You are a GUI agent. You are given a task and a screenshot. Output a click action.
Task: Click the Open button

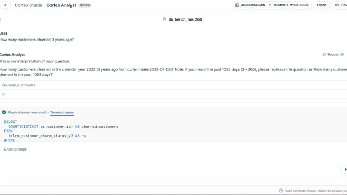[x=322, y=5]
